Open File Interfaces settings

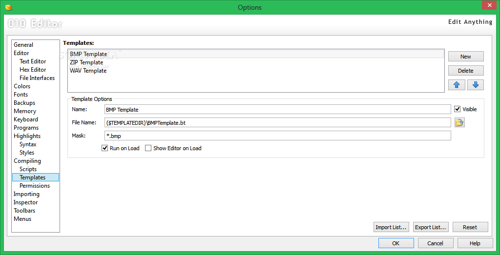[37, 78]
